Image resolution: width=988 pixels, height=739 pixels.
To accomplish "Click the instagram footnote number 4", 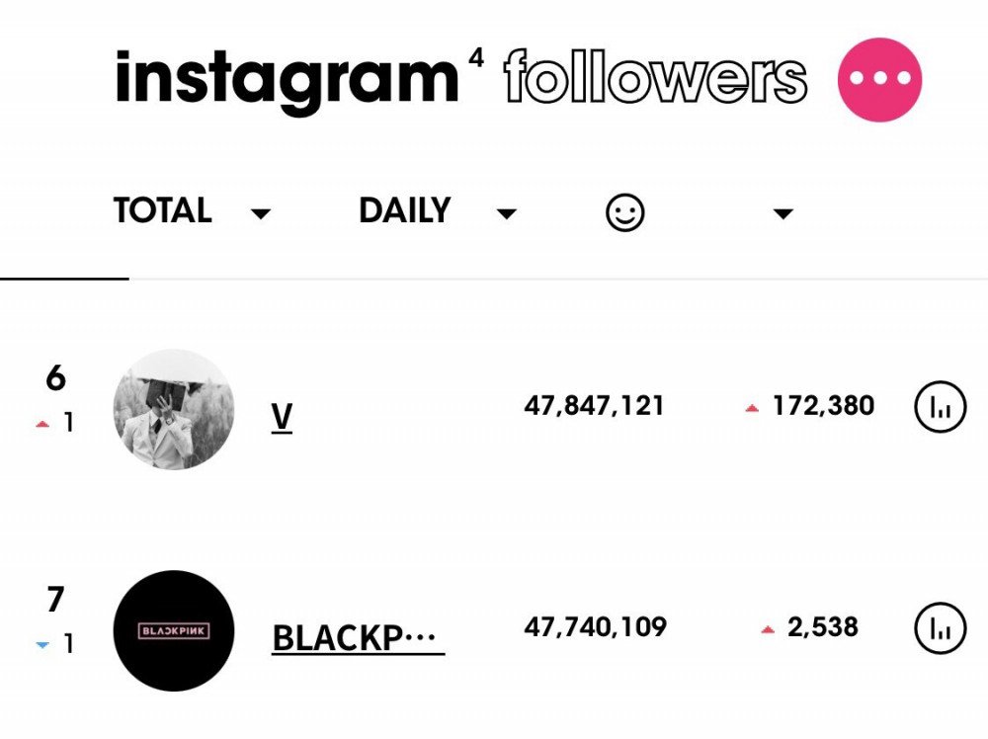I will click(x=476, y=58).
